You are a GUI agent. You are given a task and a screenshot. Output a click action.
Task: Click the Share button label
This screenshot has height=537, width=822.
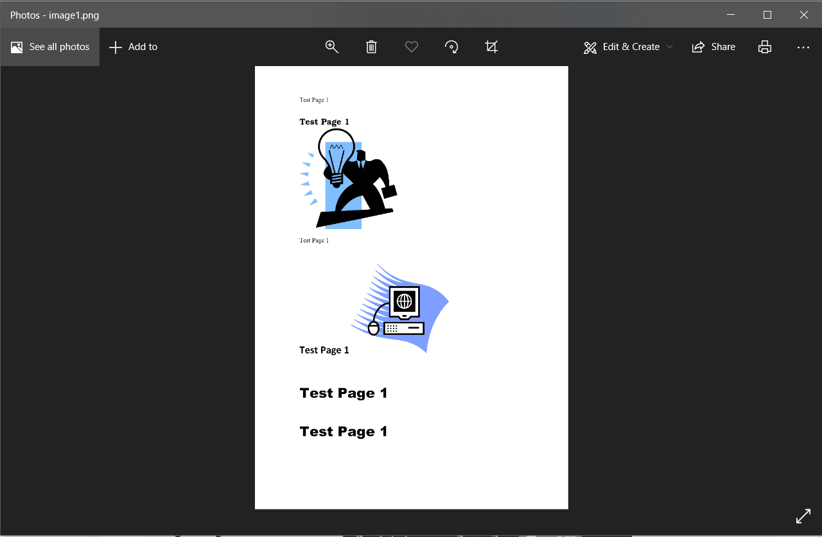click(x=722, y=46)
